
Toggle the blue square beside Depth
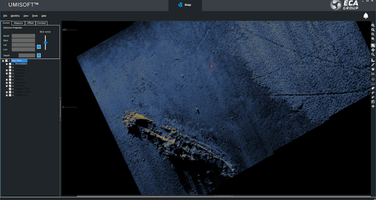point(39,55)
